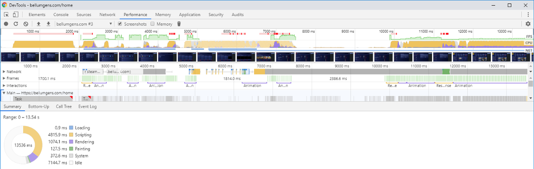534x169 pixels.
Task: Click the 10000 ms marker in overview ruler
Action: [387, 31]
